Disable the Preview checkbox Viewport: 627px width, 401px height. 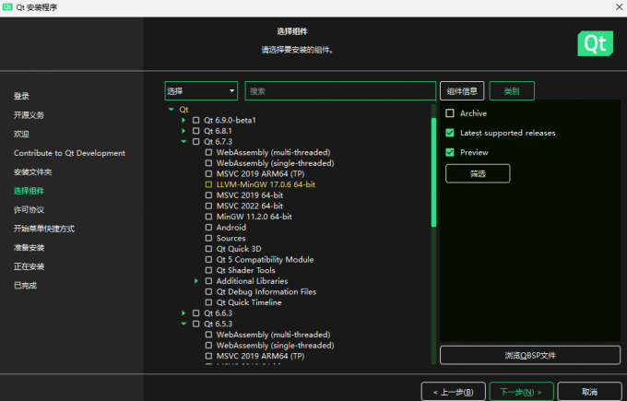click(450, 152)
